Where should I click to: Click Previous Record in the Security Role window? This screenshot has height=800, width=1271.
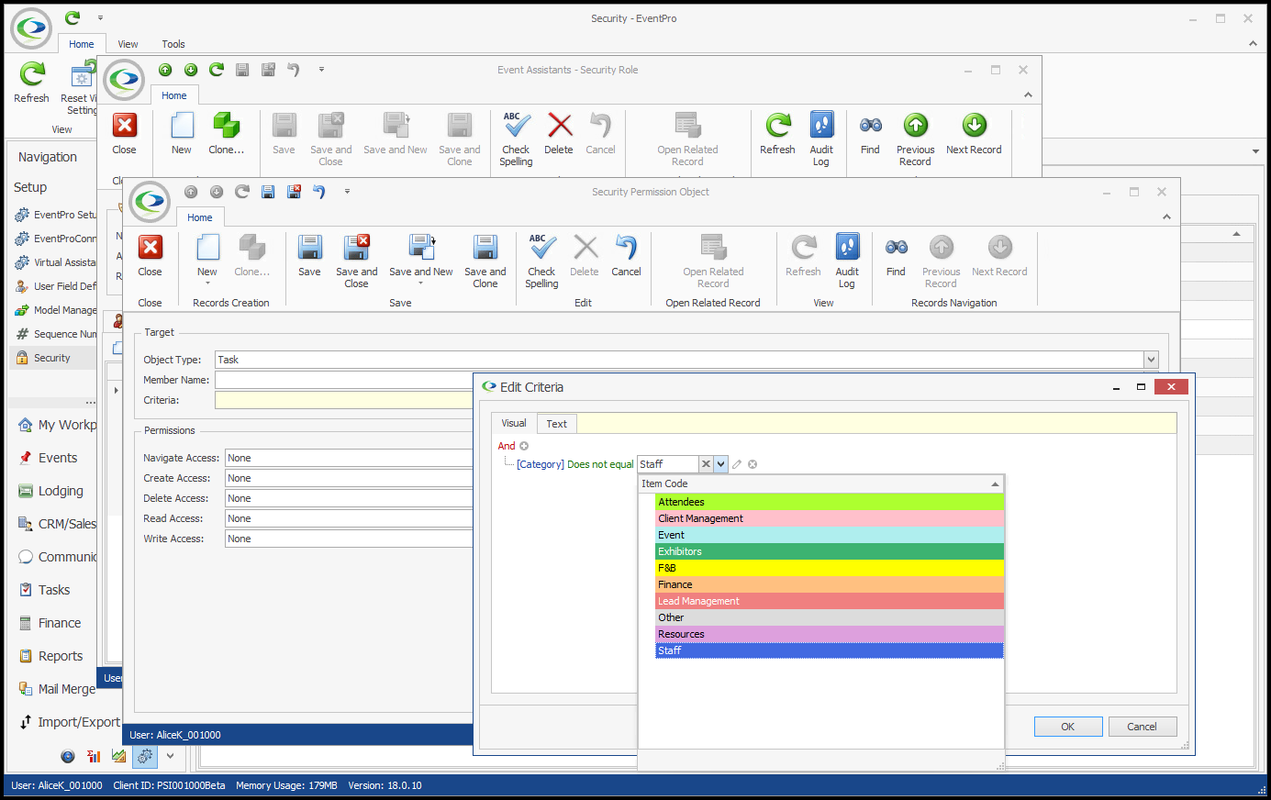[915, 139]
